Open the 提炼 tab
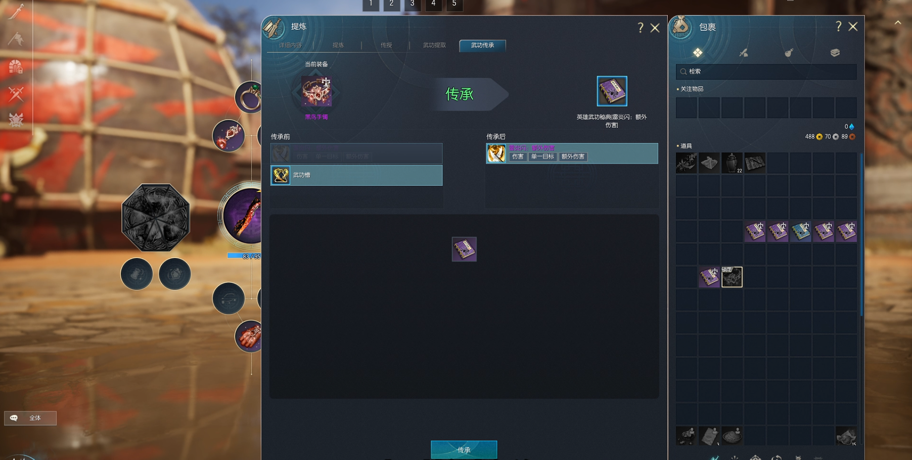 [x=338, y=45]
